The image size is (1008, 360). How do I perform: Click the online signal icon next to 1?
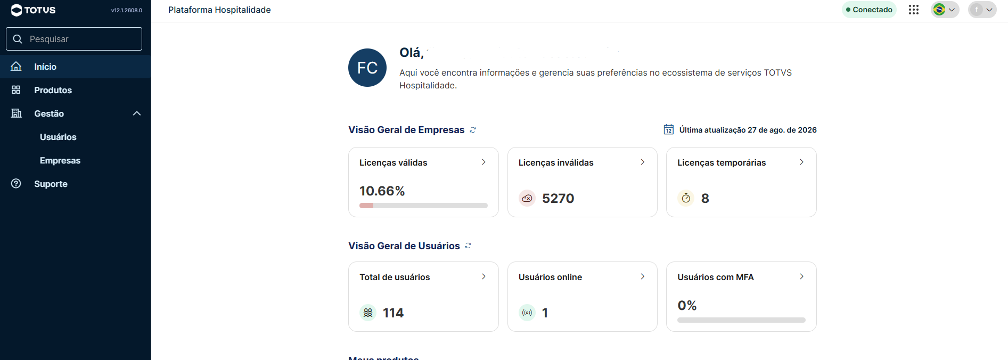pyautogui.click(x=527, y=313)
